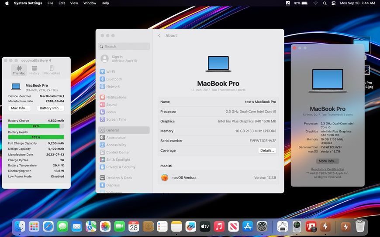Screen dimensions: 380x237
Task: Click the Full Charge Capacity 5,255 mAh value
Action: click(x=56, y=143)
